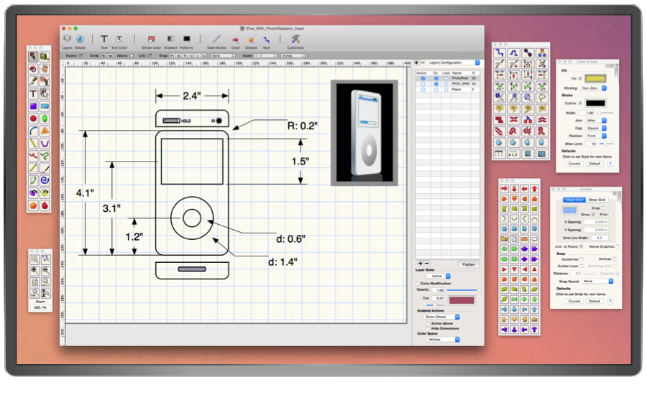Enable the Color Modification checkbox
647x395 pixels.
(417, 284)
